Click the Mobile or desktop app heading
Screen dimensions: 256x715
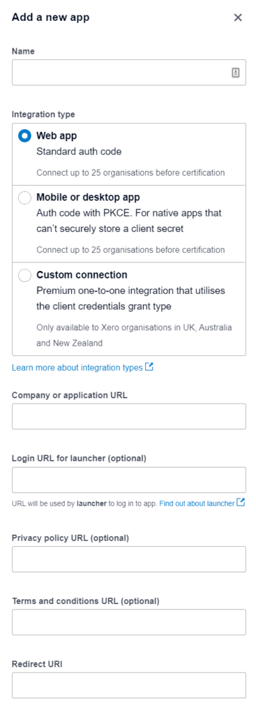click(x=88, y=198)
